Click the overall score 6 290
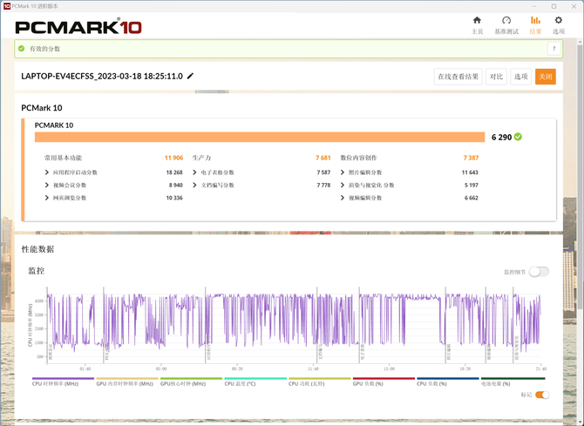This screenshot has height=426, width=584. click(501, 138)
